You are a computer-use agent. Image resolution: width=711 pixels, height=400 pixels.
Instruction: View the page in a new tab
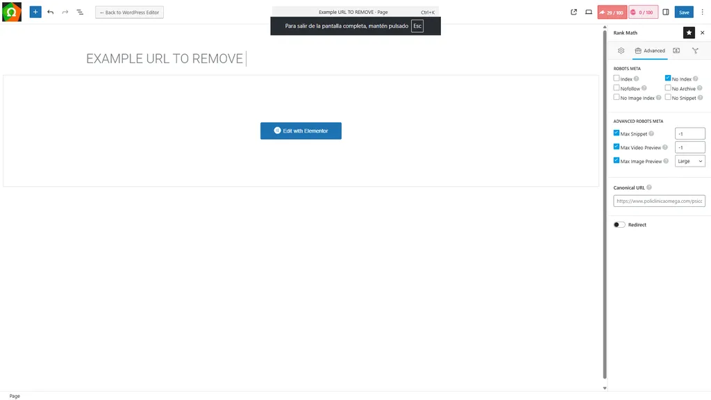coord(574,12)
